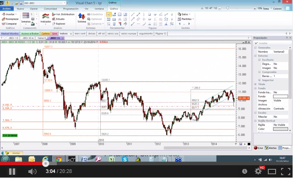The height and width of the screenshot is (178, 293).
Task: Open the symbol box showing 060 .IBEX
Action: [44, 3]
